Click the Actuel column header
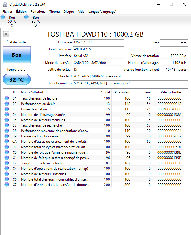This screenshot has width=191, height=235. [101, 92]
